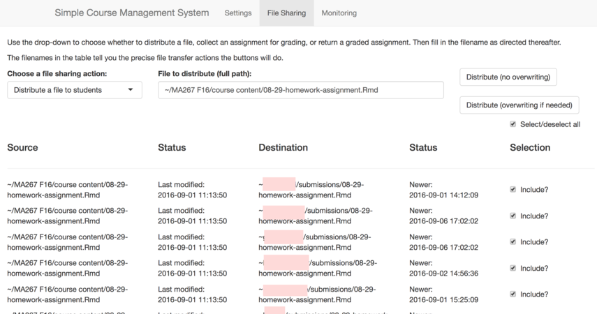Click the file to distribute path field

click(301, 90)
